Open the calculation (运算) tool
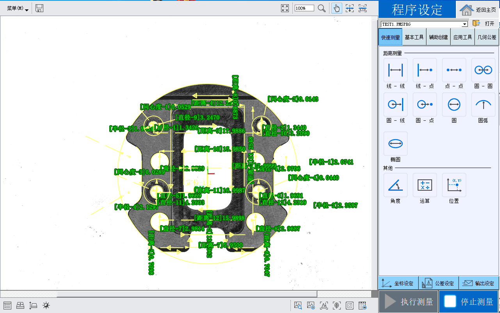This screenshot has height=313, width=500. [425, 185]
